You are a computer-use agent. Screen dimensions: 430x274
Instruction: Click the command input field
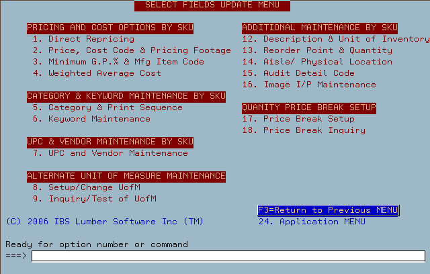tap(228, 256)
